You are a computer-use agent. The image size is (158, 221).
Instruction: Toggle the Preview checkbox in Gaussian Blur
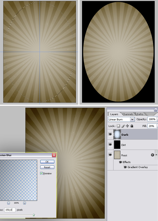[41, 173]
